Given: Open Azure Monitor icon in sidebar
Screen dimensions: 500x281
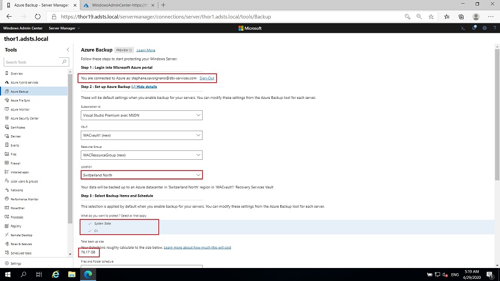Looking at the screenshot, I should pyautogui.click(x=7, y=109).
